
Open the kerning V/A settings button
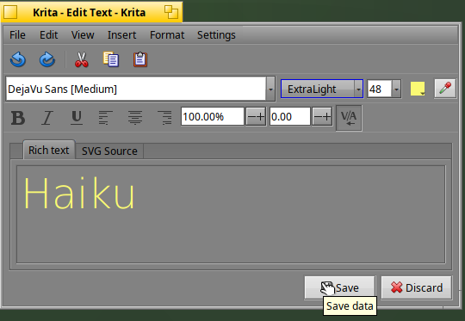(349, 118)
